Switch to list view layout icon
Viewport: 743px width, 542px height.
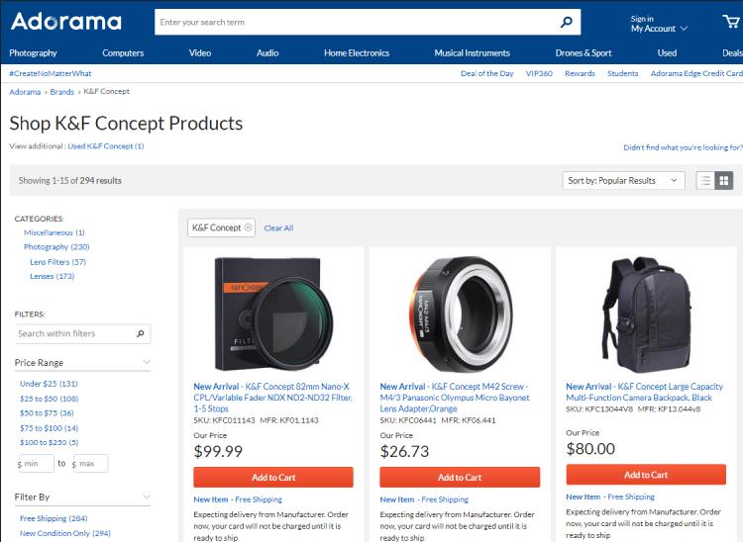click(x=705, y=180)
